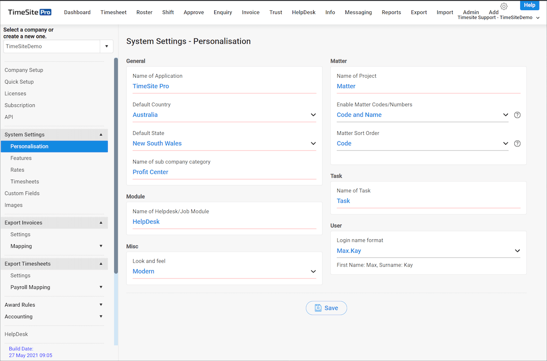The height and width of the screenshot is (361, 547).
Task: Open the Timesite Support account menu
Action: [499, 18]
